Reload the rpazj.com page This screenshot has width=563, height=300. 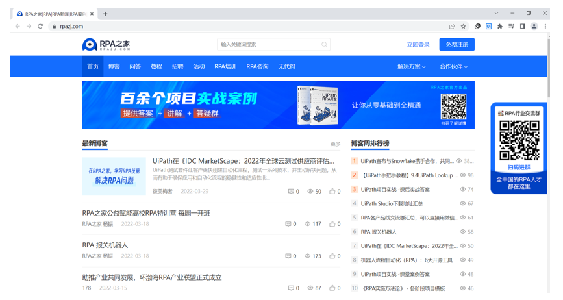pyautogui.click(x=40, y=26)
